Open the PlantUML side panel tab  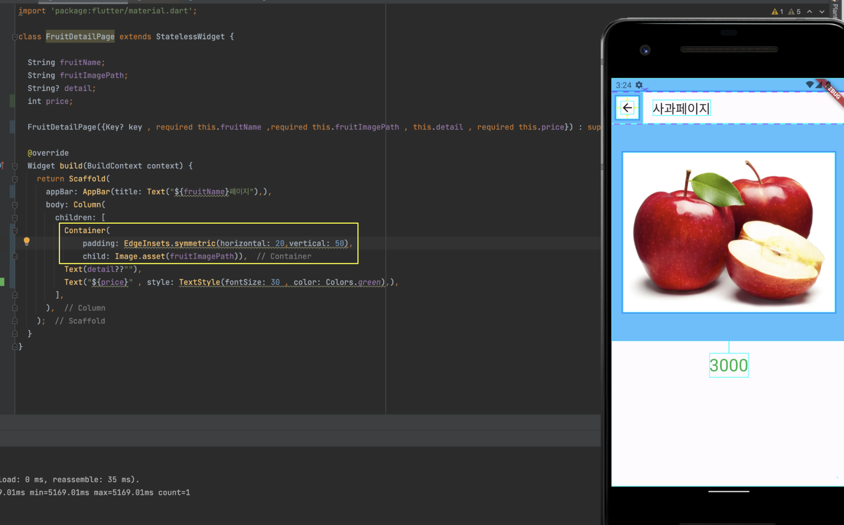click(836, 10)
